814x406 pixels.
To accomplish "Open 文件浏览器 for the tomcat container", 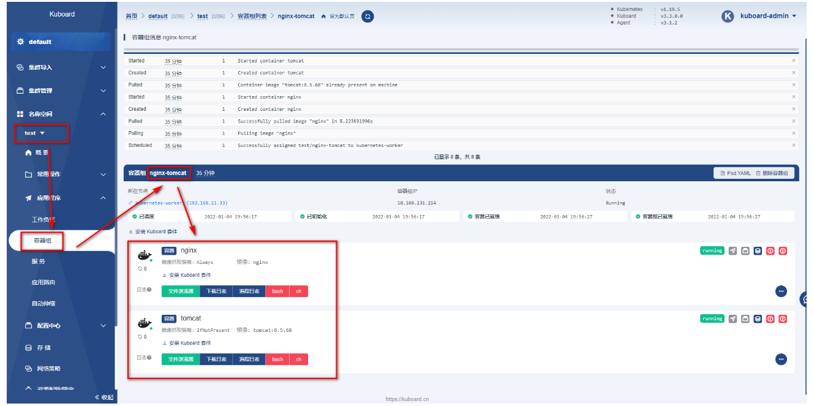I will pos(181,359).
